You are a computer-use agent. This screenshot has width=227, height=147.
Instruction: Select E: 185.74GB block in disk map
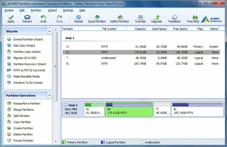[198, 109]
